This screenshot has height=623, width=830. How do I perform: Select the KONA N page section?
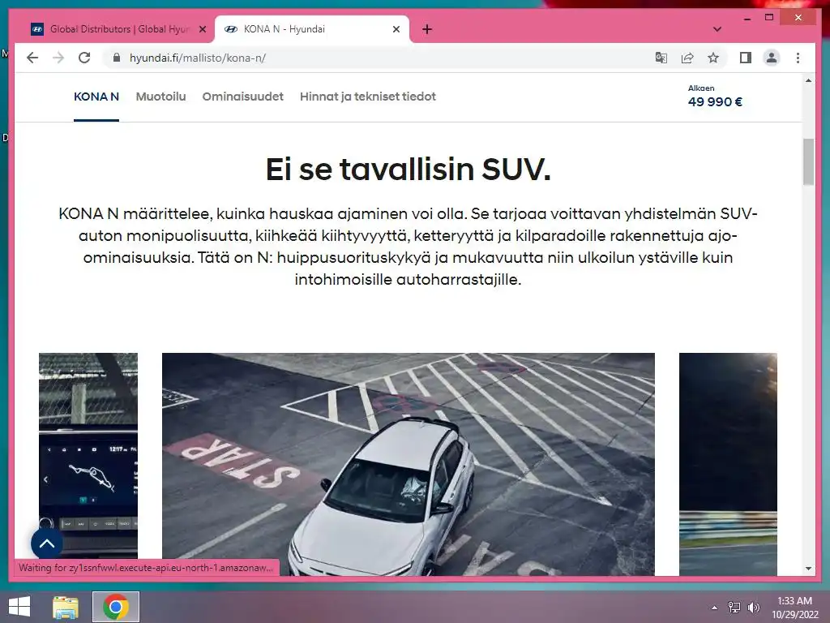click(96, 97)
